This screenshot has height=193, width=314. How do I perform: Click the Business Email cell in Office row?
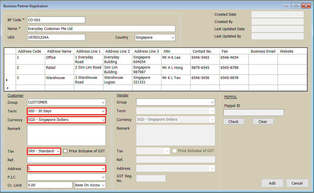click(x=263, y=59)
